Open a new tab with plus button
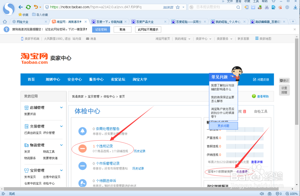 click(293, 21)
